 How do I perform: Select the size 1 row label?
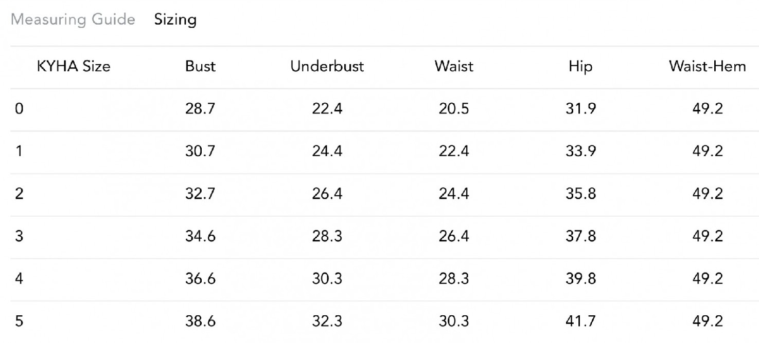tap(19, 151)
